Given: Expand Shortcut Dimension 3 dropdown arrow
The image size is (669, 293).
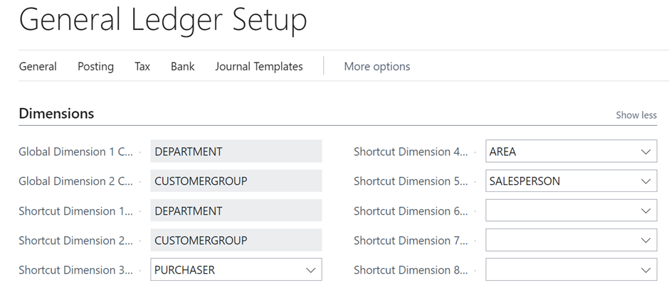Looking at the screenshot, I should point(310,270).
